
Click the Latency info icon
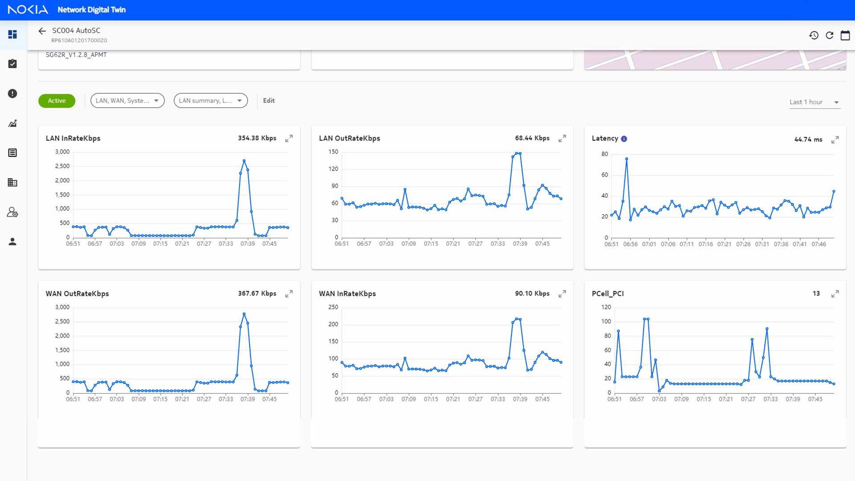point(624,139)
